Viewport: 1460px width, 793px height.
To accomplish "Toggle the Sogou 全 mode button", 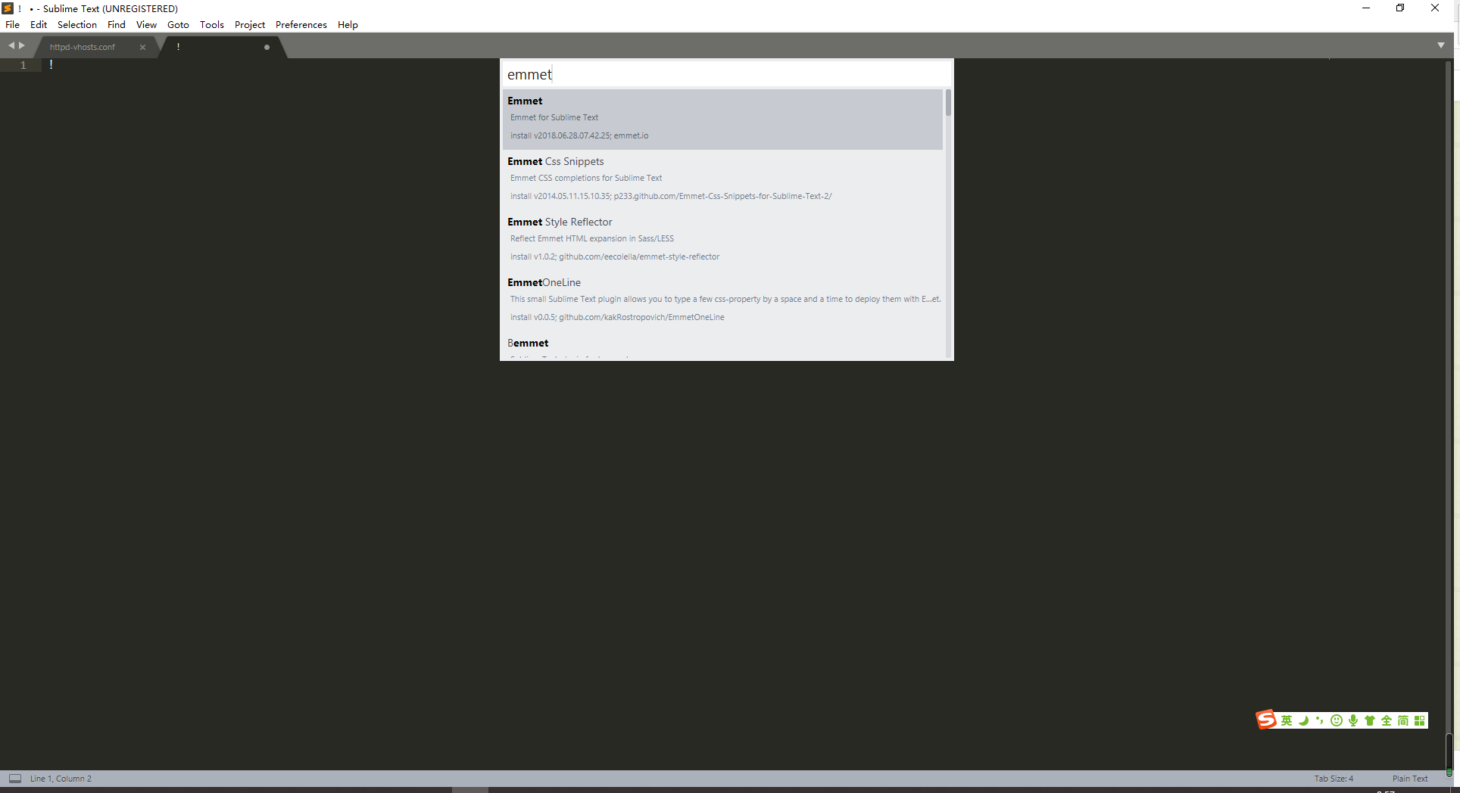I will [x=1387, y=720].
